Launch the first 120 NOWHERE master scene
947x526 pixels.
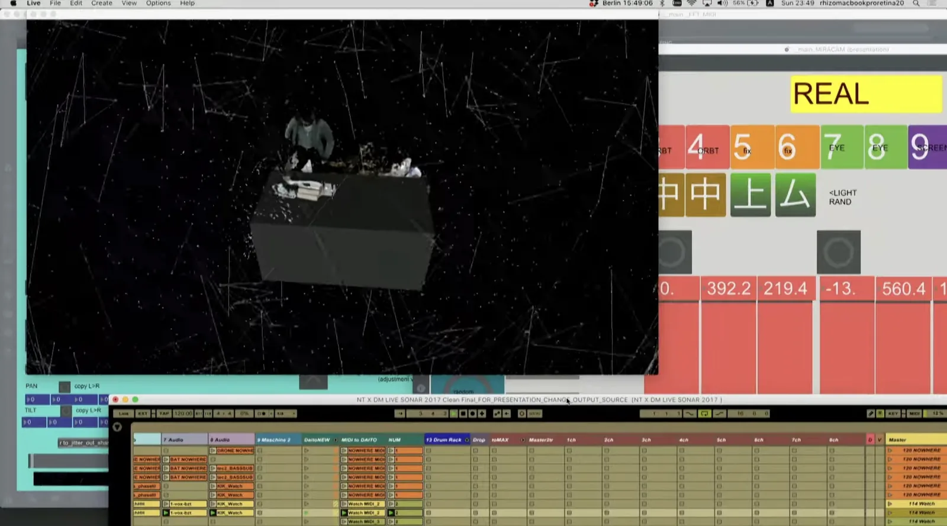[x=890, y=451]
